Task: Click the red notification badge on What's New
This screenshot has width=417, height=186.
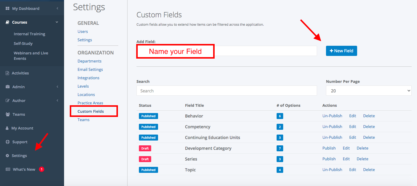Action: point(42,169)
